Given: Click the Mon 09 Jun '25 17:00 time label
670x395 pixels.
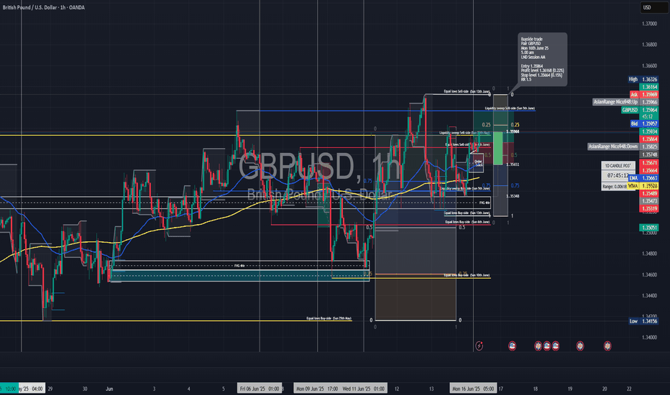Looking at the screenshot, I should [x=316, y=389].
